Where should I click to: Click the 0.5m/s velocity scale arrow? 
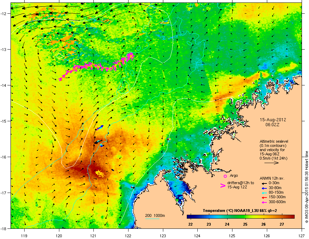click(271, 163)
